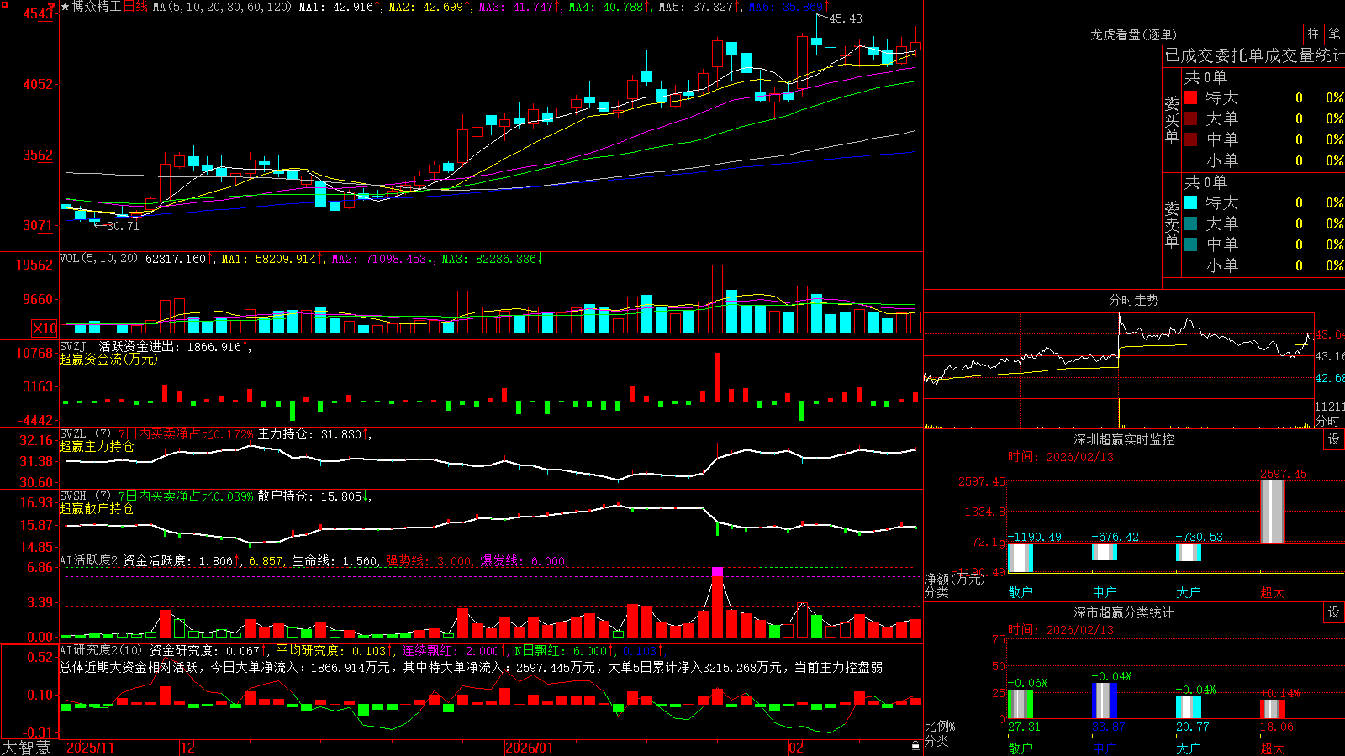The height and width of the screenshot is (756, 1345).
Task: Click the dark red 大单 buy-order swatch
Action: pos(1190,118)
